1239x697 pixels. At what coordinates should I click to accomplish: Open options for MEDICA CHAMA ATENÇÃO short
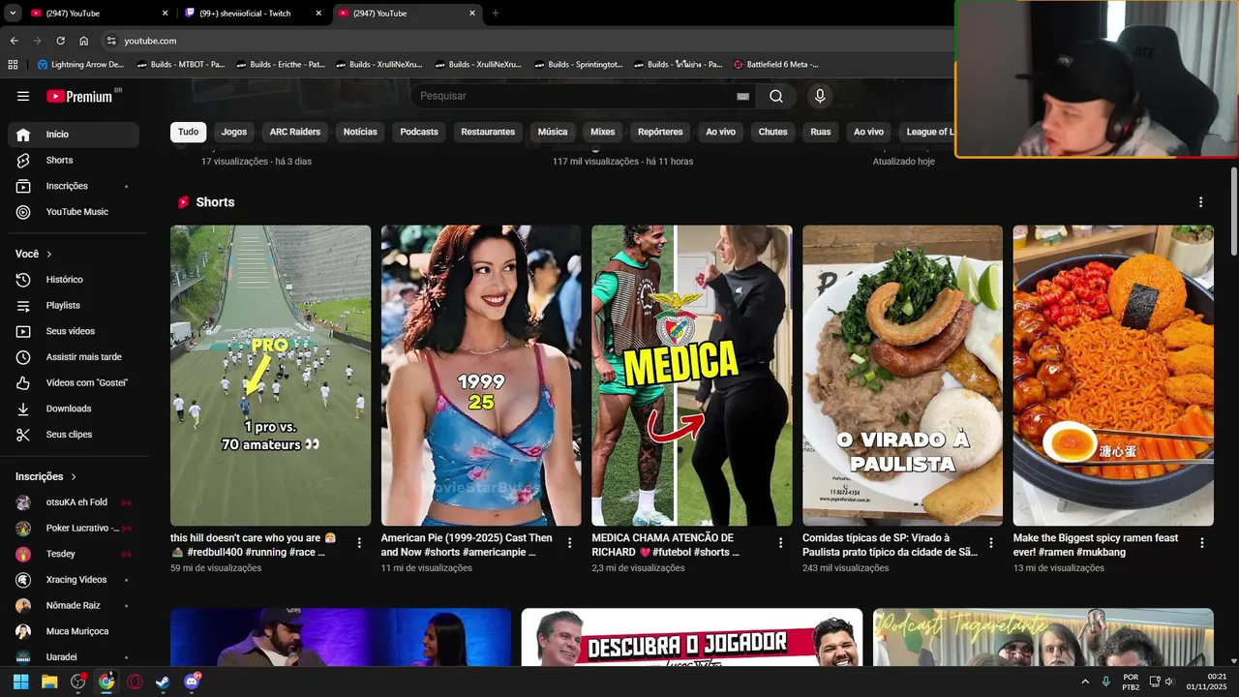coord(780,543)
